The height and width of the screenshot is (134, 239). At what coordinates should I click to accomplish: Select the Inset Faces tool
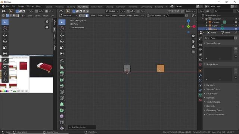click(62, 80)
